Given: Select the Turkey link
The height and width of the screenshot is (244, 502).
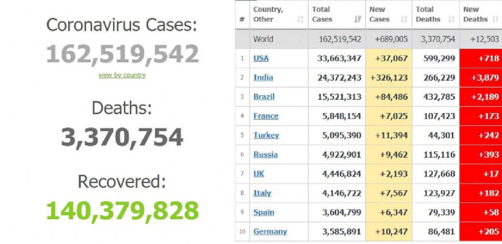Looking at the screenshot, I should pyautogui.click(x=266, y=135).
